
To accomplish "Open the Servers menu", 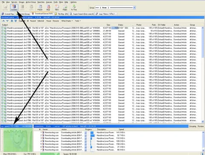I will (x=14, y=2).
